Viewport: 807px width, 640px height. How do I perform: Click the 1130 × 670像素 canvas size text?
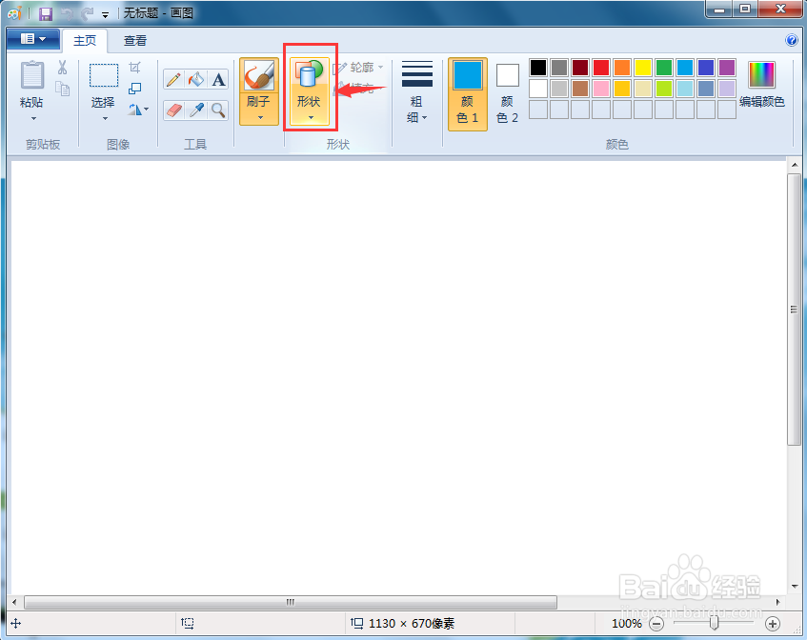(x=412, y=624)
